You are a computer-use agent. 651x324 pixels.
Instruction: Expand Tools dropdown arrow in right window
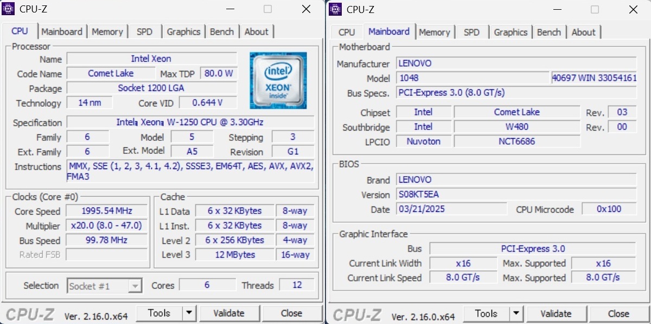click(516, 313)
